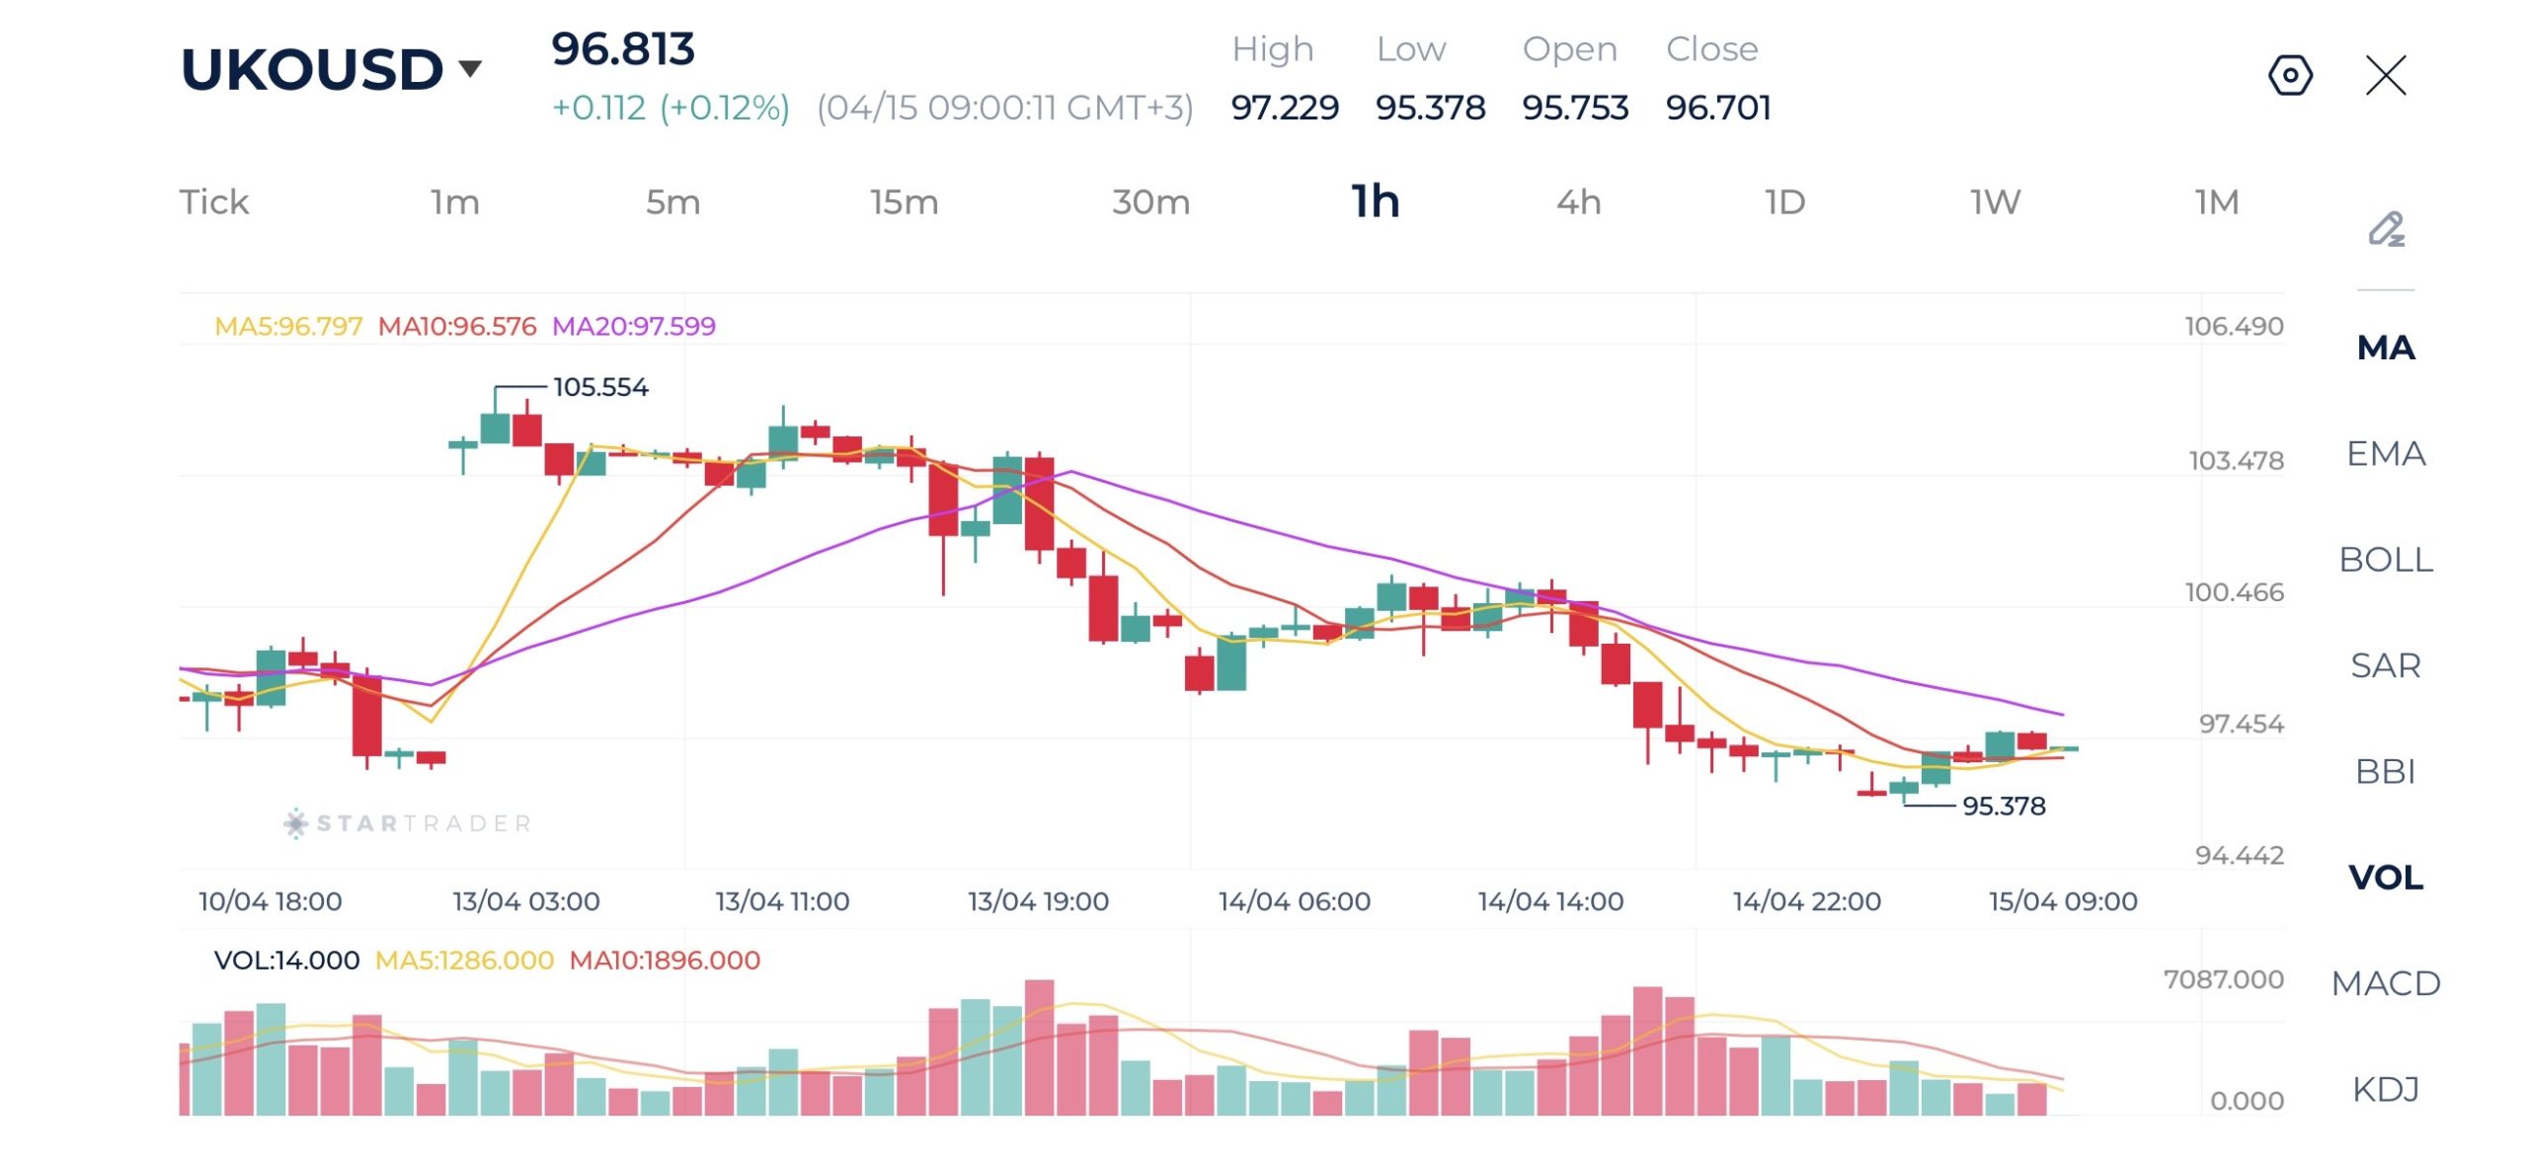Toggle the BOLL indicator
The width and height of the screenshot is (2528, 1162).
[x=2386, y=560]
